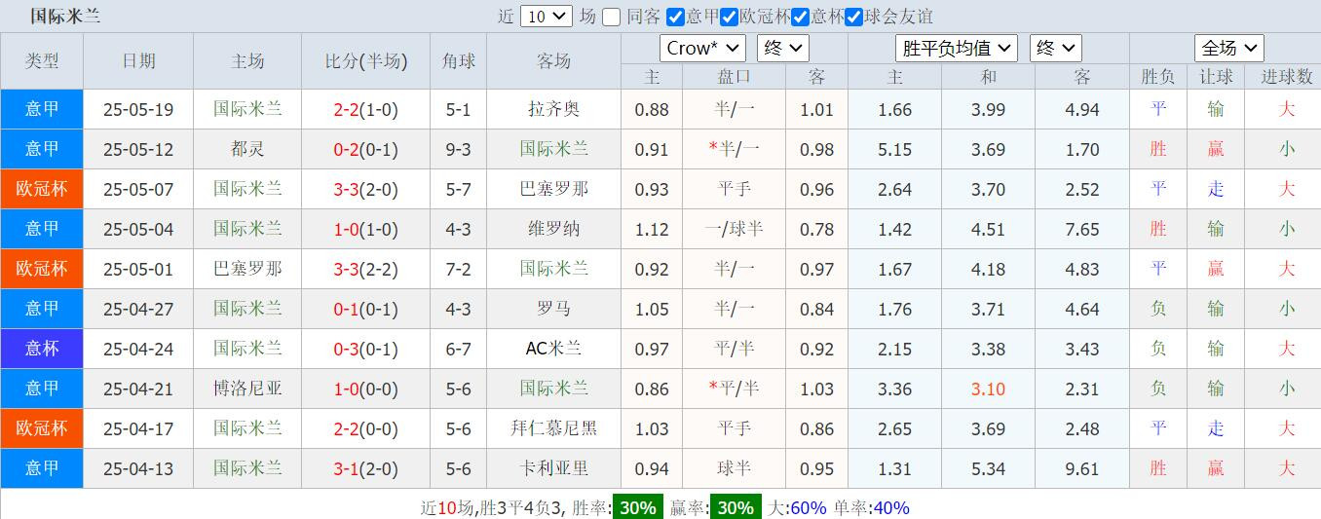The height and width of the screenshot is (519, 1321).
Task: Open the 胜平负均值 odds type dropdown
Action: click(x=957, y=48)
